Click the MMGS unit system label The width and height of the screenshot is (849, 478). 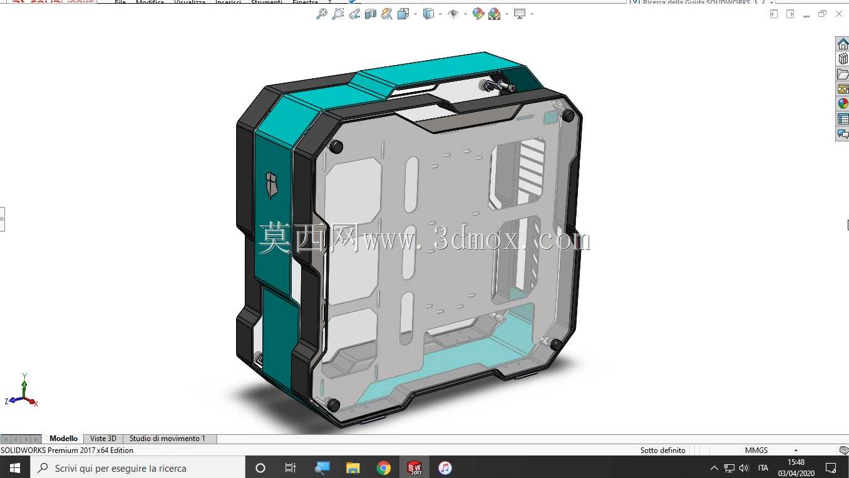pos(756,450)
